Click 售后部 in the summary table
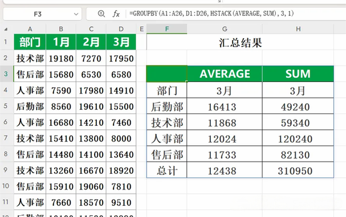 (167, 154)
